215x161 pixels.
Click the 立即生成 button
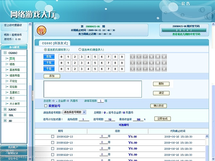[162, 119]
